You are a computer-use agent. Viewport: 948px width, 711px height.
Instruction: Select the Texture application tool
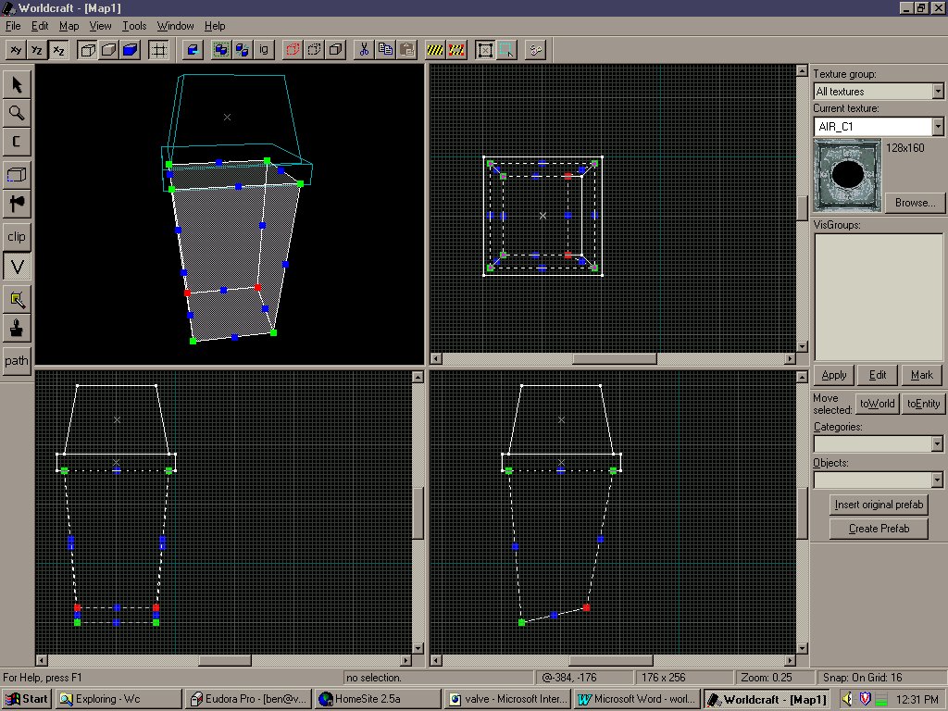coord(17,299)
